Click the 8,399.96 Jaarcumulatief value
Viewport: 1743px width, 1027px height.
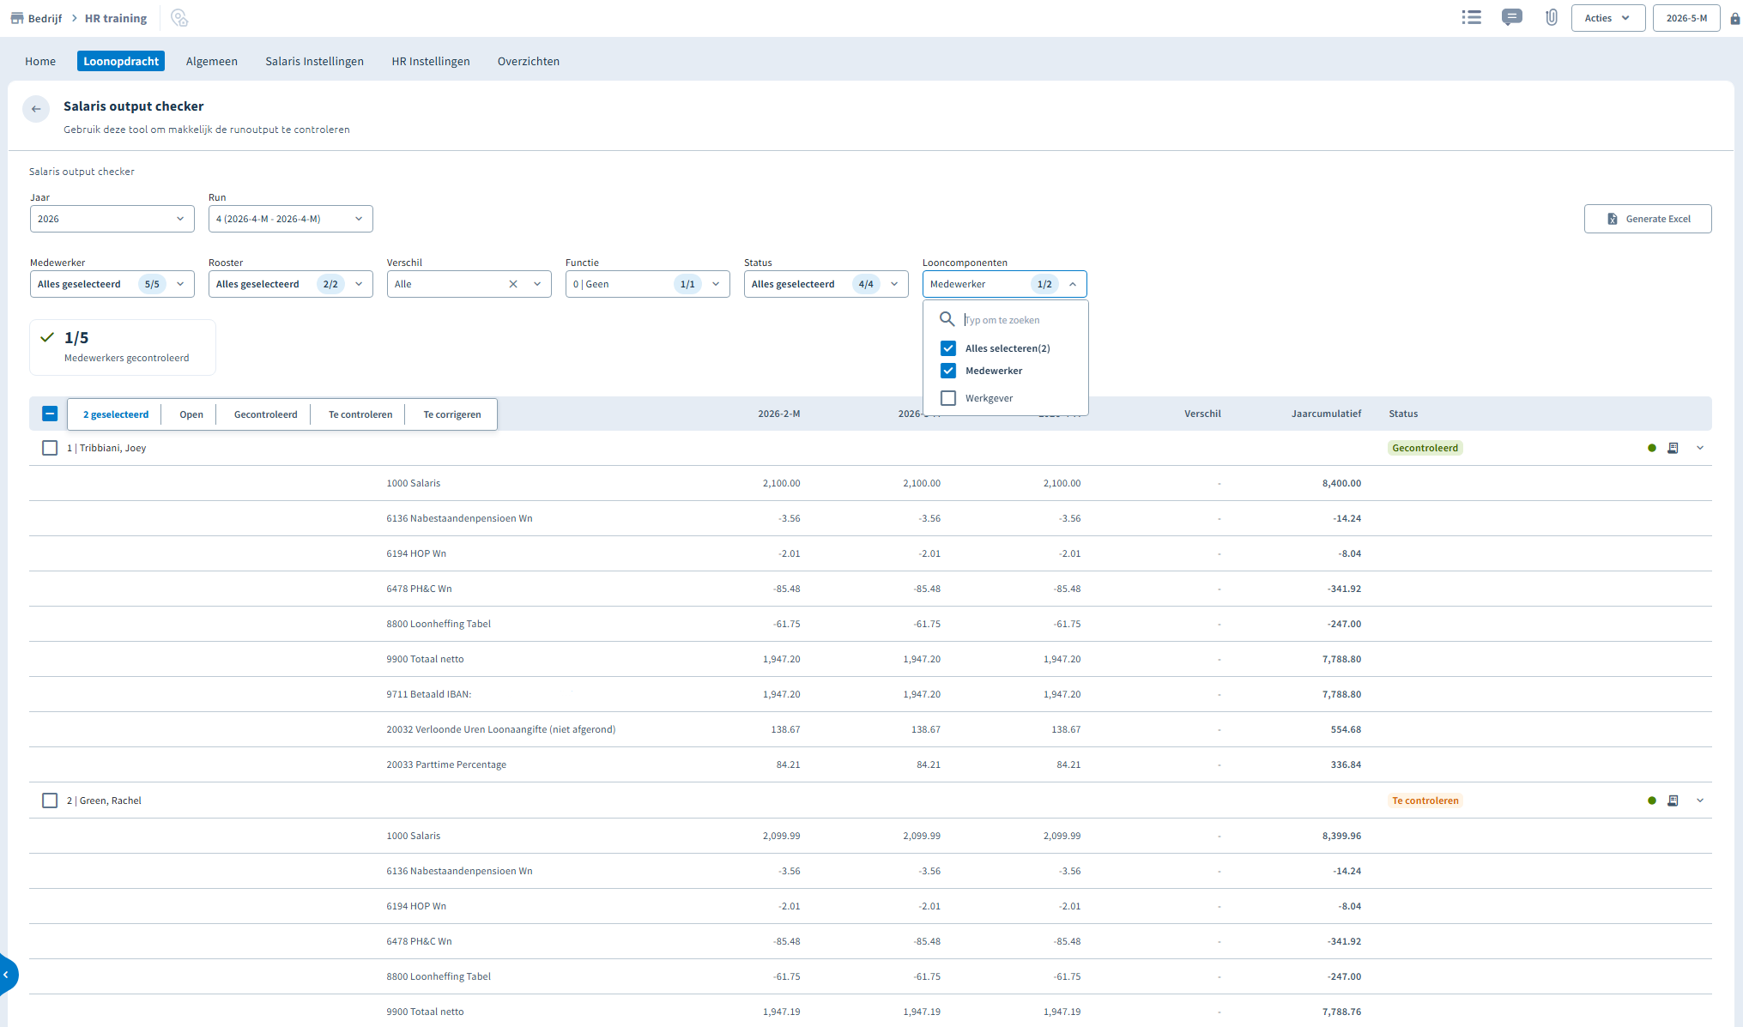(x=1341, y=836)
